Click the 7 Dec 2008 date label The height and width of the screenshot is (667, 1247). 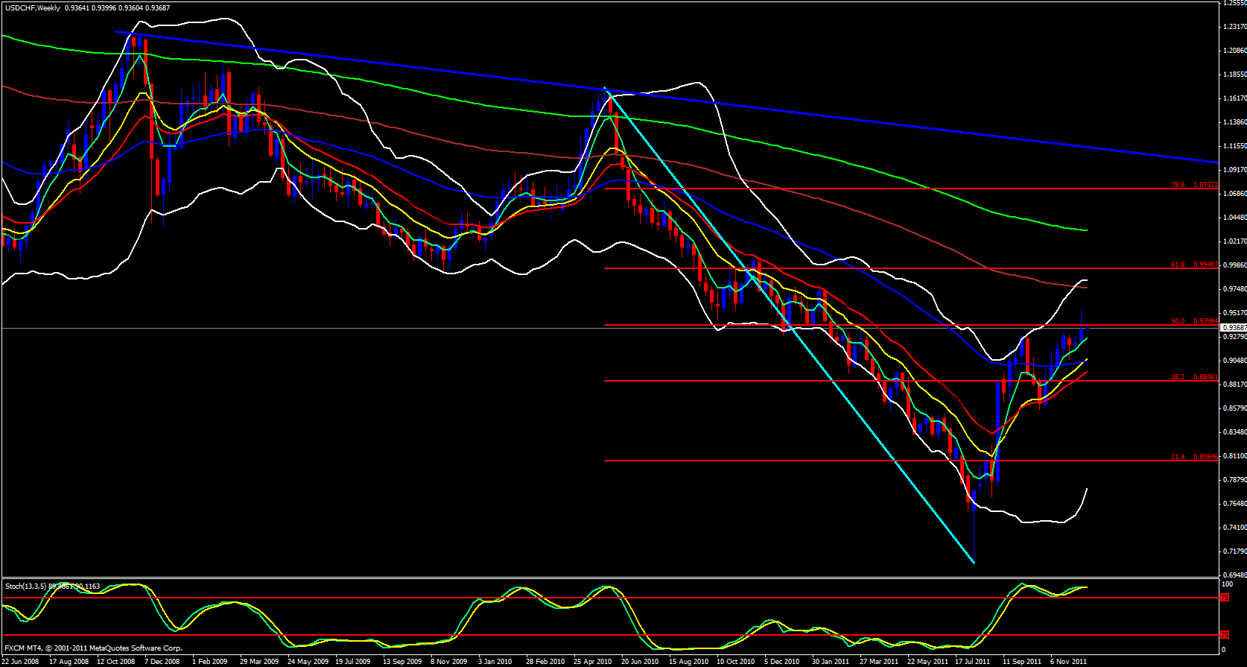click(x=162, y=661)
